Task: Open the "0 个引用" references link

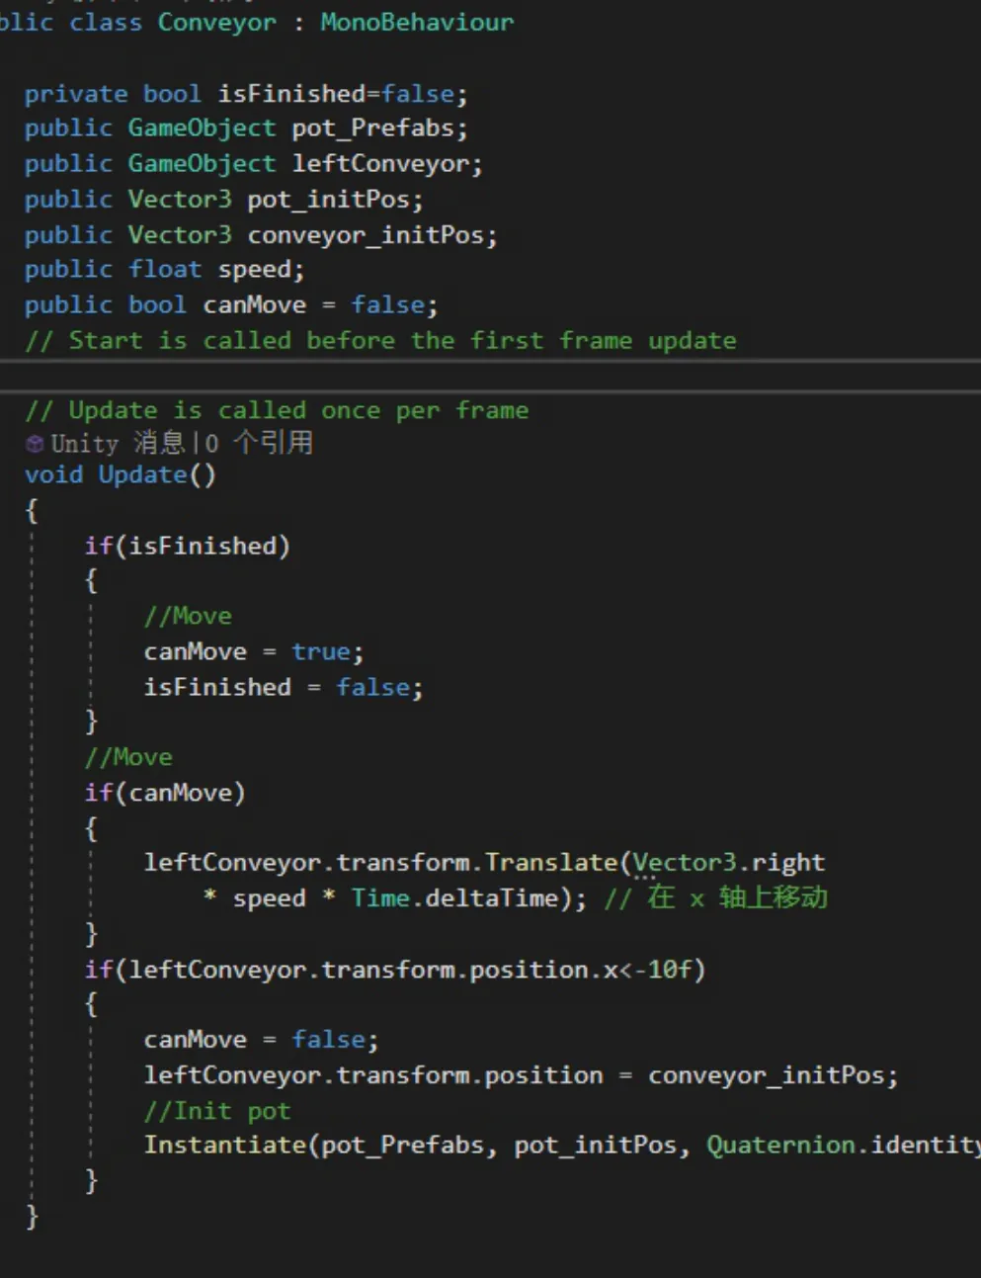Action: [259, 443]
